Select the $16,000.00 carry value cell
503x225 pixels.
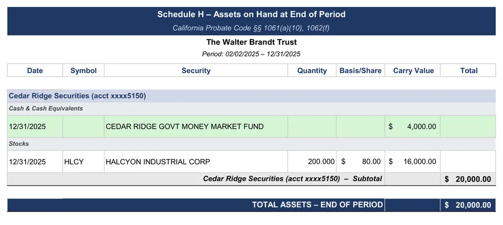(x=412, y=162)
